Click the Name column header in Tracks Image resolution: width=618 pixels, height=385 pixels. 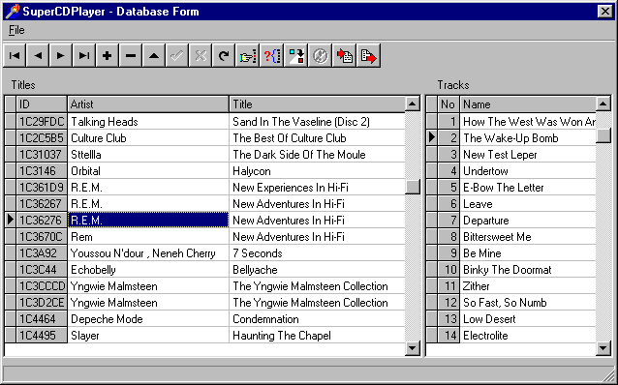(x=528, y=104)
